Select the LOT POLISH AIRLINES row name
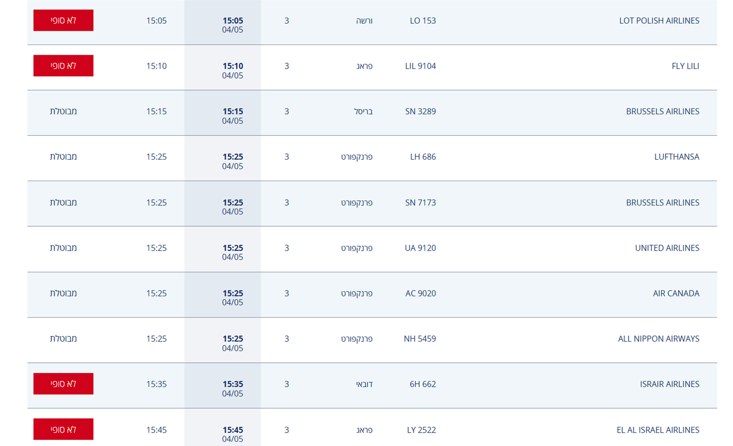The image size is (733, 446). click(659, 21)
